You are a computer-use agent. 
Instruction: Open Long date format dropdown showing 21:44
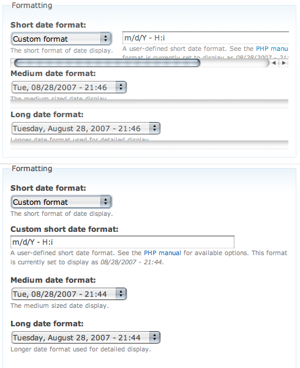pyautogui.click(x=86, y=337)
